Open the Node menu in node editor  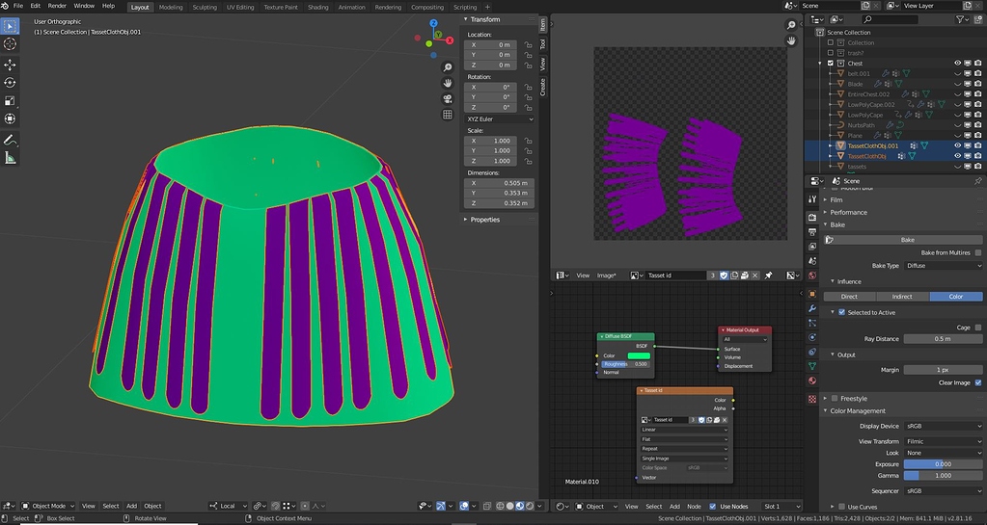point(694,506)
